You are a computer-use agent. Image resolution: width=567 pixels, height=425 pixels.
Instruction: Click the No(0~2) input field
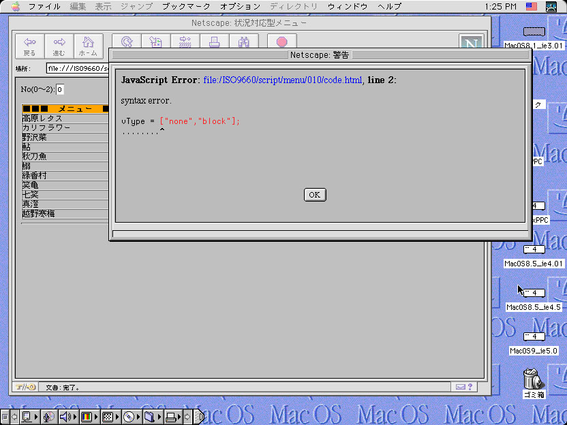tap(60, 89)
